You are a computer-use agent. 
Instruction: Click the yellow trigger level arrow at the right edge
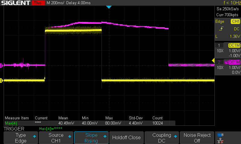(x=213, y=60)
